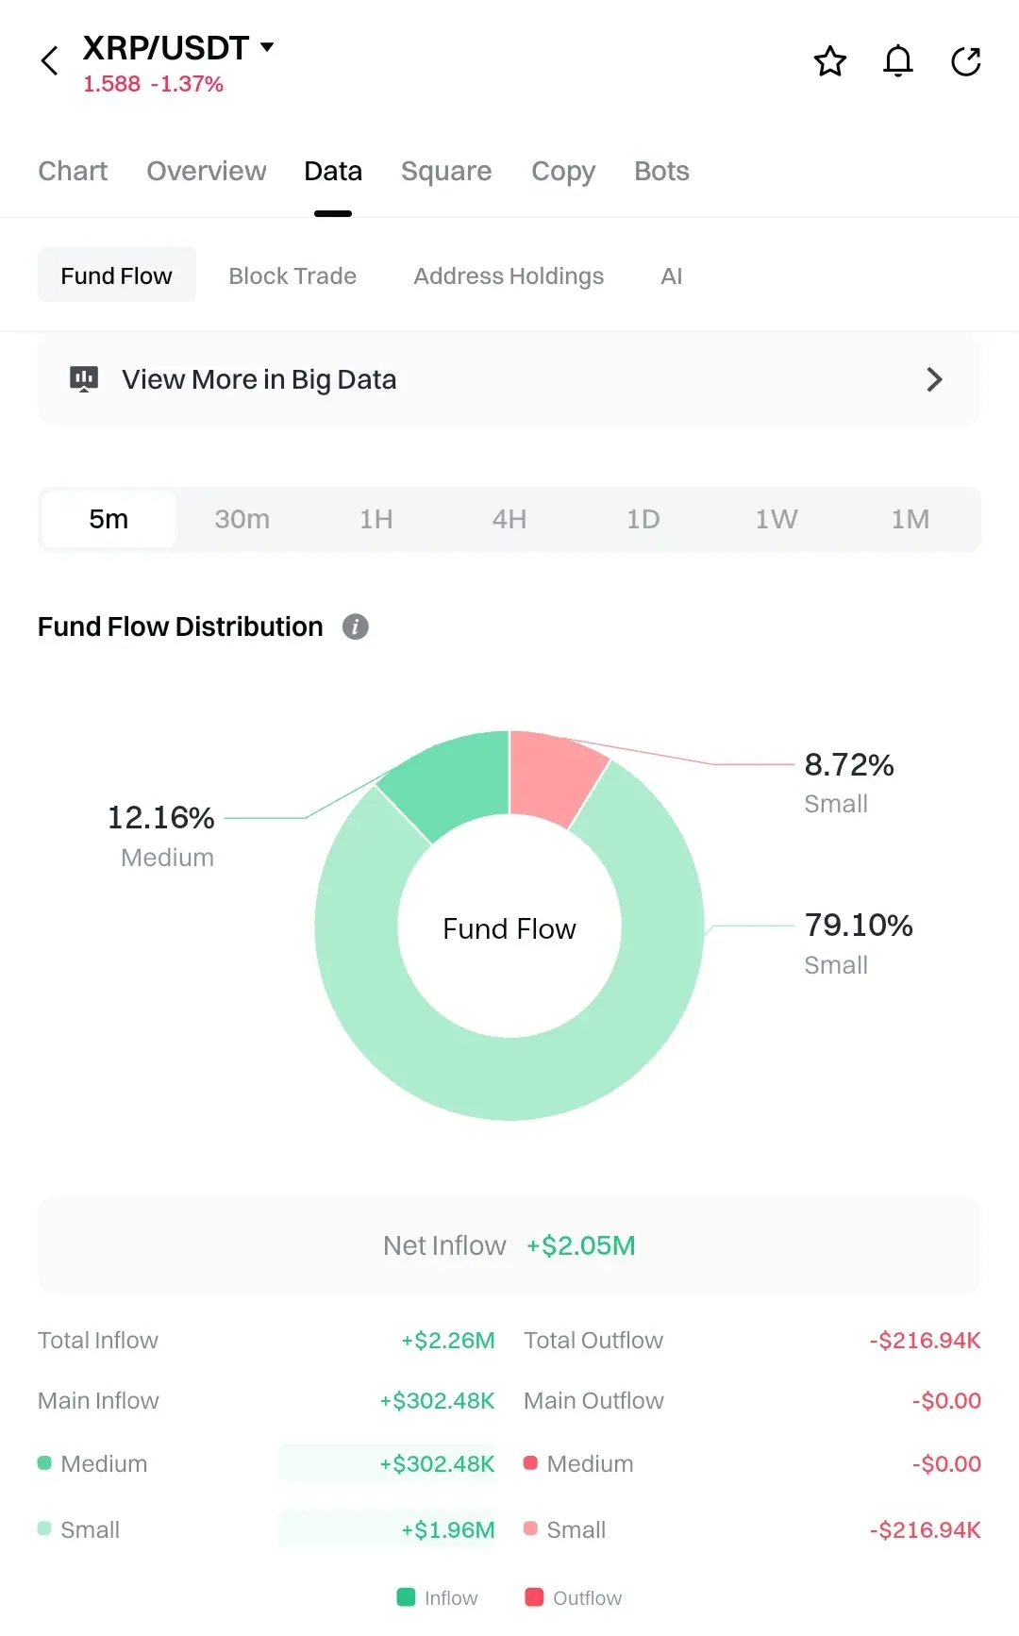
Task: Select the 5m timeframe option
Action: pyautogui.click(x=109, y=519)
